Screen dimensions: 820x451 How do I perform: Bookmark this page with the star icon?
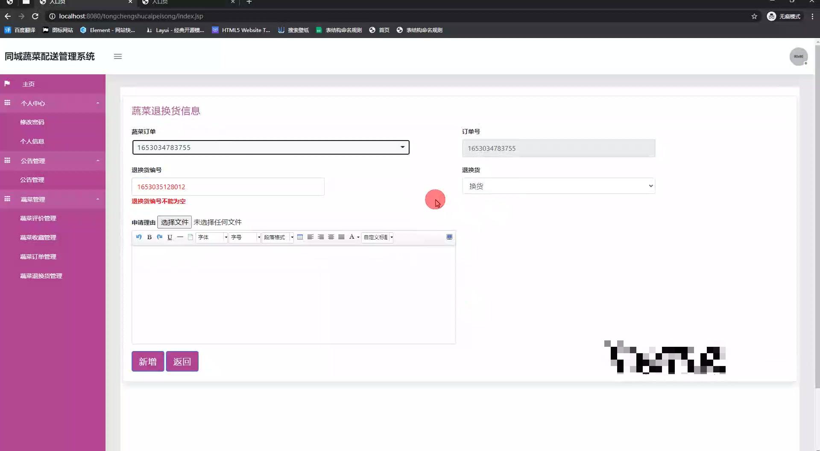point(754,16)
